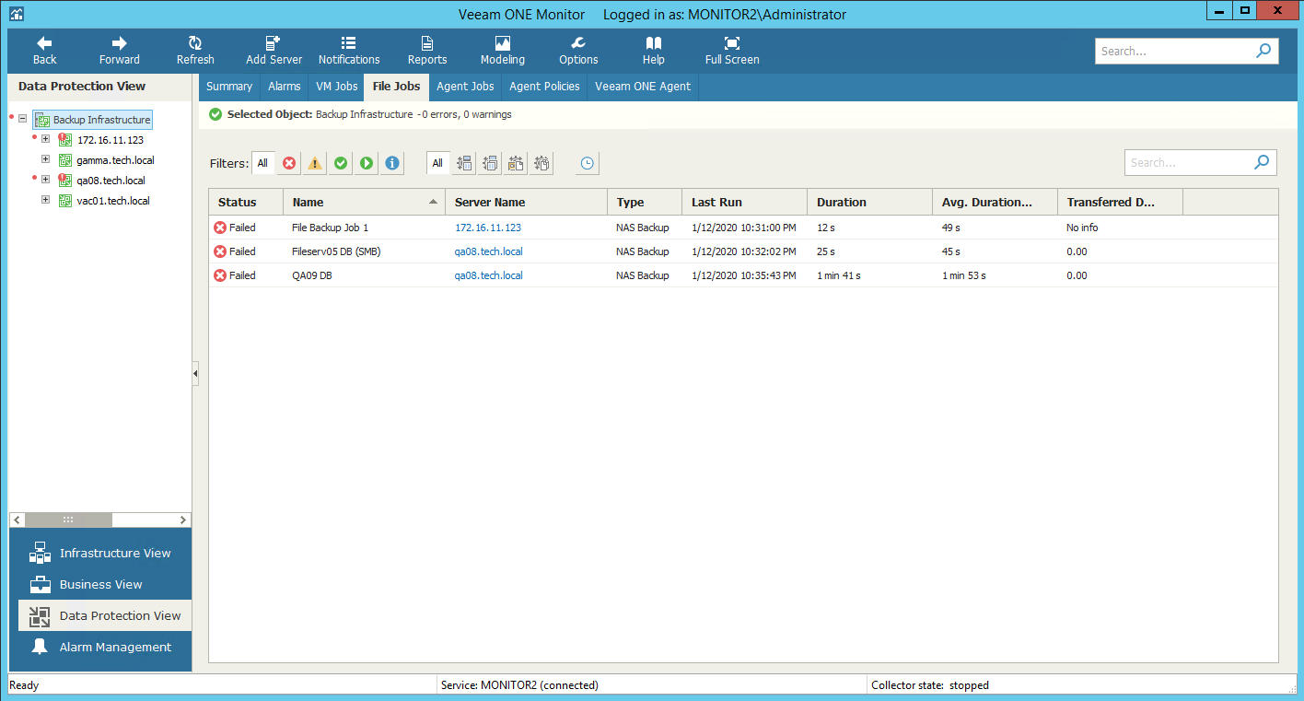Toggle the third job type filter icon

(516, 163)
